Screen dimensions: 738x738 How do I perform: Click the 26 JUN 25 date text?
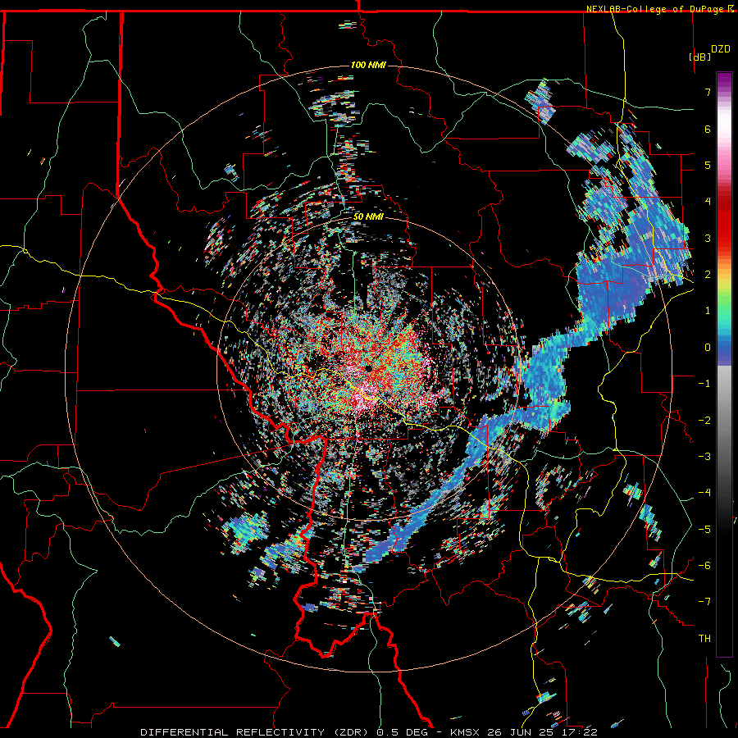(x=522, y=732)
